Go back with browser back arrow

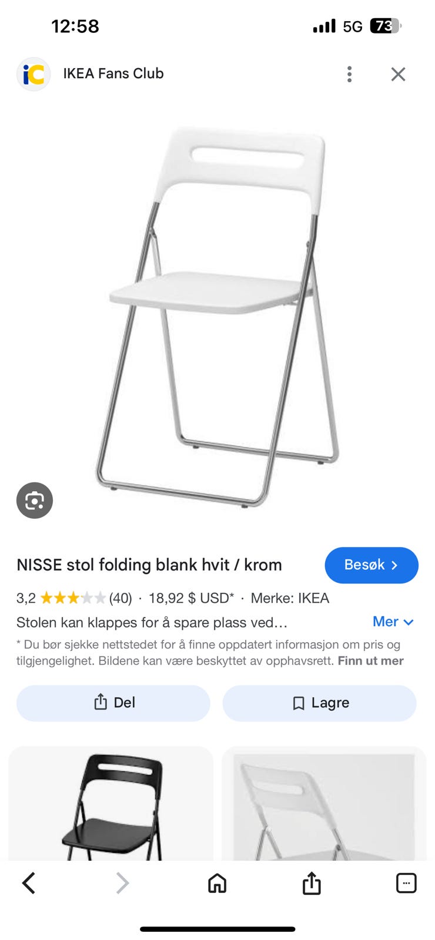[29, 883]
